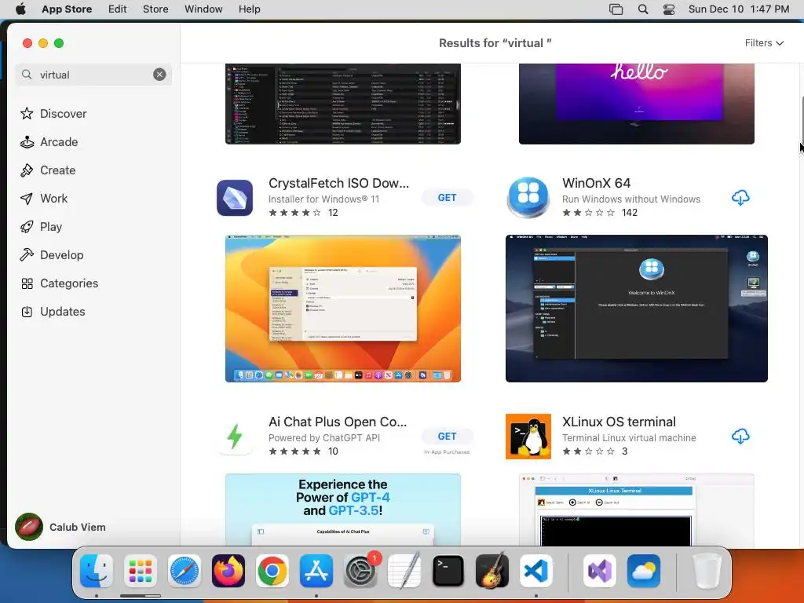This screenshot has height=603, width=804.
Task: Open Visual Studio from the Dock
Action: [x=599, y=571]
